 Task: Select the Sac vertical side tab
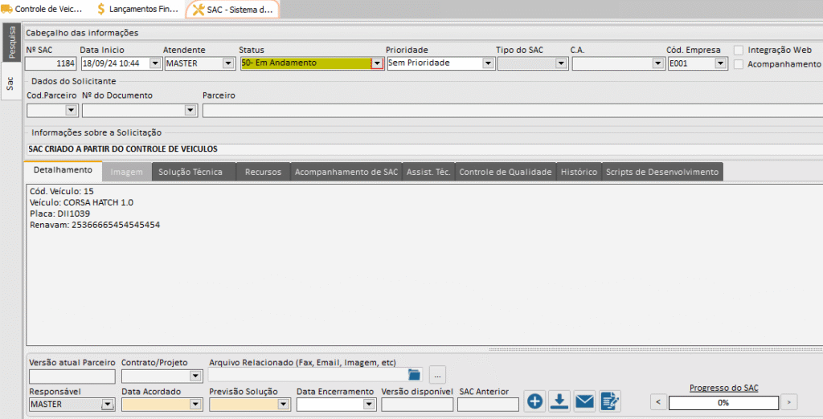click(x=10, y=83)
